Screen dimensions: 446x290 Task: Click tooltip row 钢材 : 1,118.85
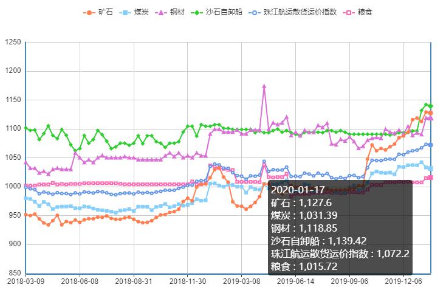(x=304, y=228)
